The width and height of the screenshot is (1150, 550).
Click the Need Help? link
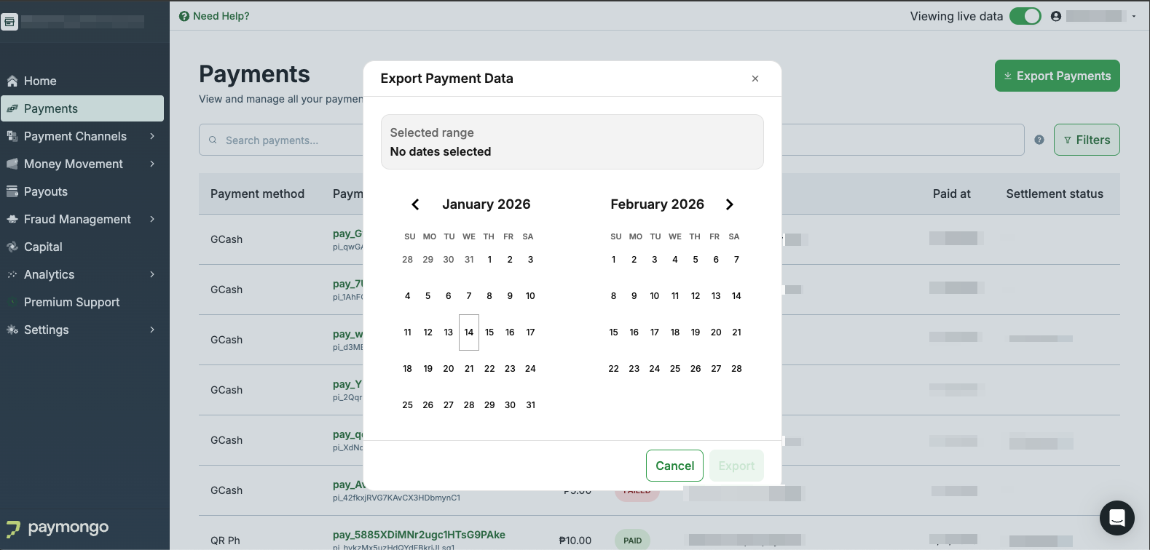point(214,16)
